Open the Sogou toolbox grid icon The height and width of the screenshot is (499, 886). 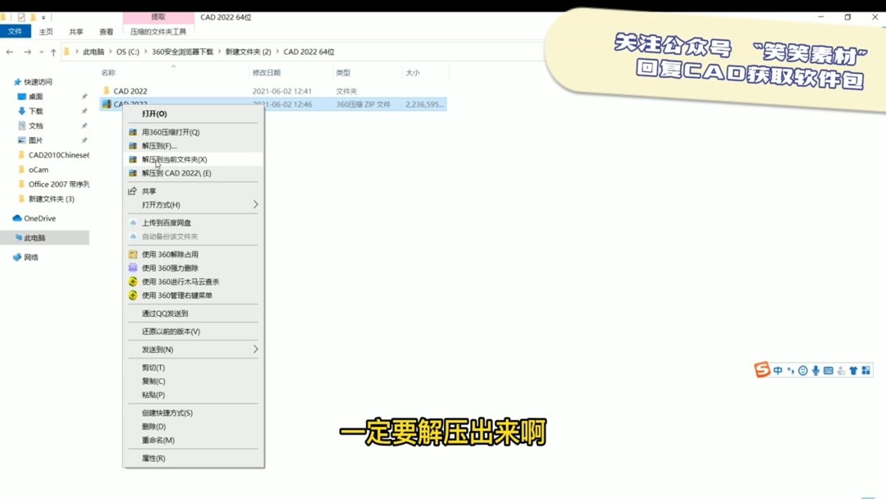pyautogui.click(x=865, y=370)
